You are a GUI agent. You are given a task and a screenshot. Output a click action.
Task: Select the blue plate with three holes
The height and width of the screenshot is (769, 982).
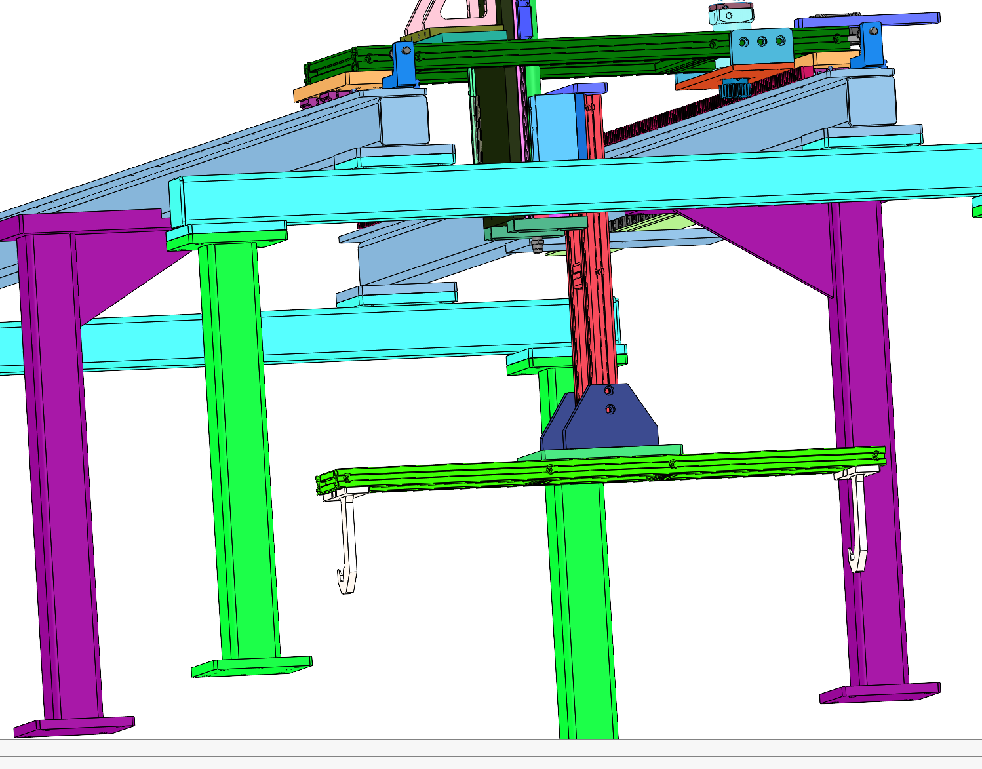pyautogui.click(x=762, y=46)
